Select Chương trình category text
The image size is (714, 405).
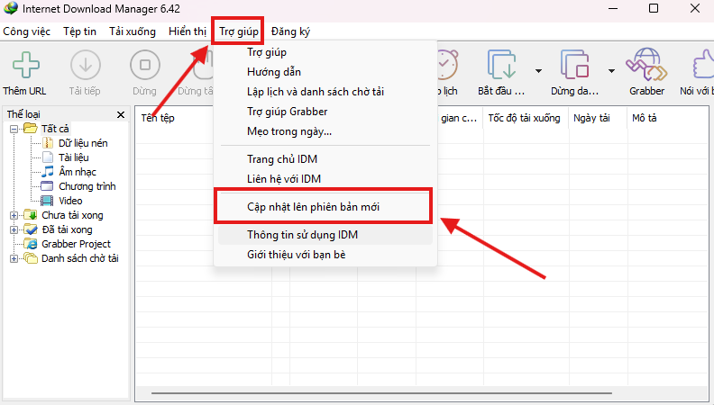[x=87, y=186]
